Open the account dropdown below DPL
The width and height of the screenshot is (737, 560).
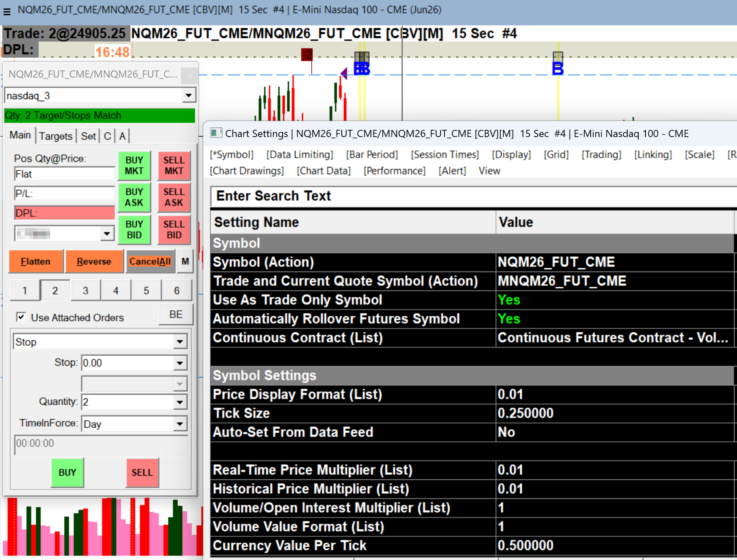click(107, 233)
